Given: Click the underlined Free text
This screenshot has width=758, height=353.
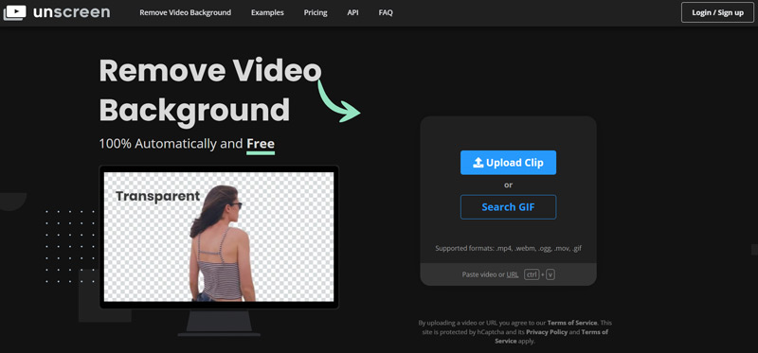Looking at the screenshot, I should pyautogui.click(x=261, y=144).
